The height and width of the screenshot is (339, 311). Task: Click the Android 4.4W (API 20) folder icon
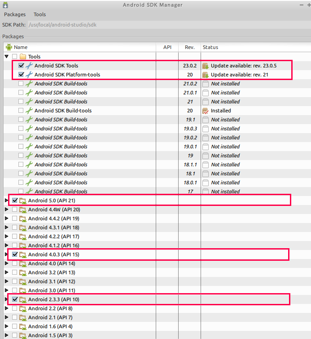pos(23,210)
